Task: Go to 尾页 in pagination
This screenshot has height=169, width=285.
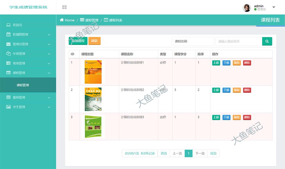Action: point(213,153)
